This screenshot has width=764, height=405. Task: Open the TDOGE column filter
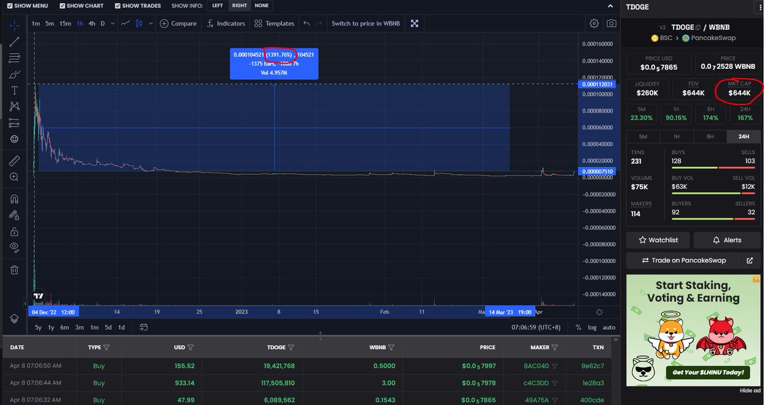click(x=291, y=348)
